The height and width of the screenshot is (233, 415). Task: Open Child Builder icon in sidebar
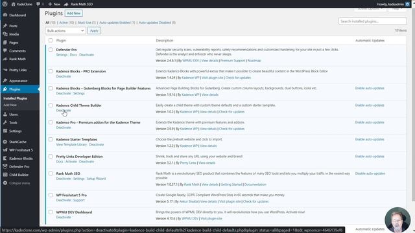(5, 175)
